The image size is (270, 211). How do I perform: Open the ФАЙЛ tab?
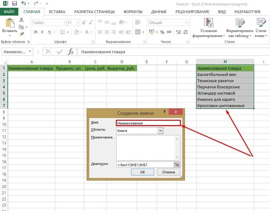click(9, 12)
